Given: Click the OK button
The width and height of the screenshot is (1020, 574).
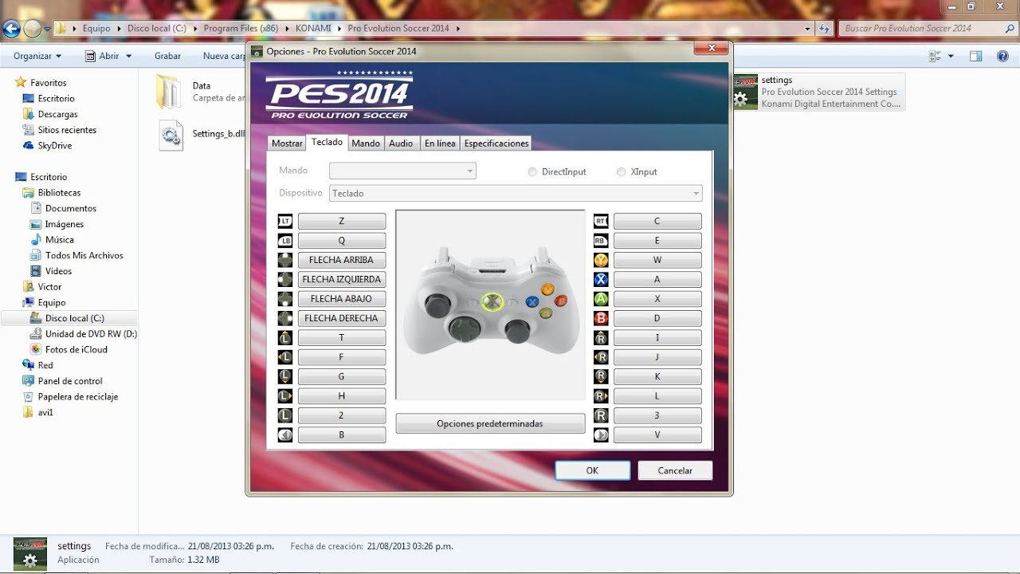Looking at the screenshot, I should (x=592, y=470).
